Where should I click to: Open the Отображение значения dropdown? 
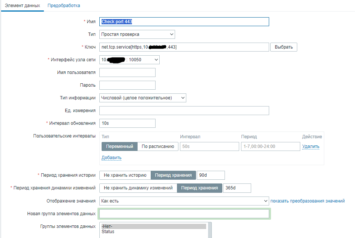coord(184,201)
